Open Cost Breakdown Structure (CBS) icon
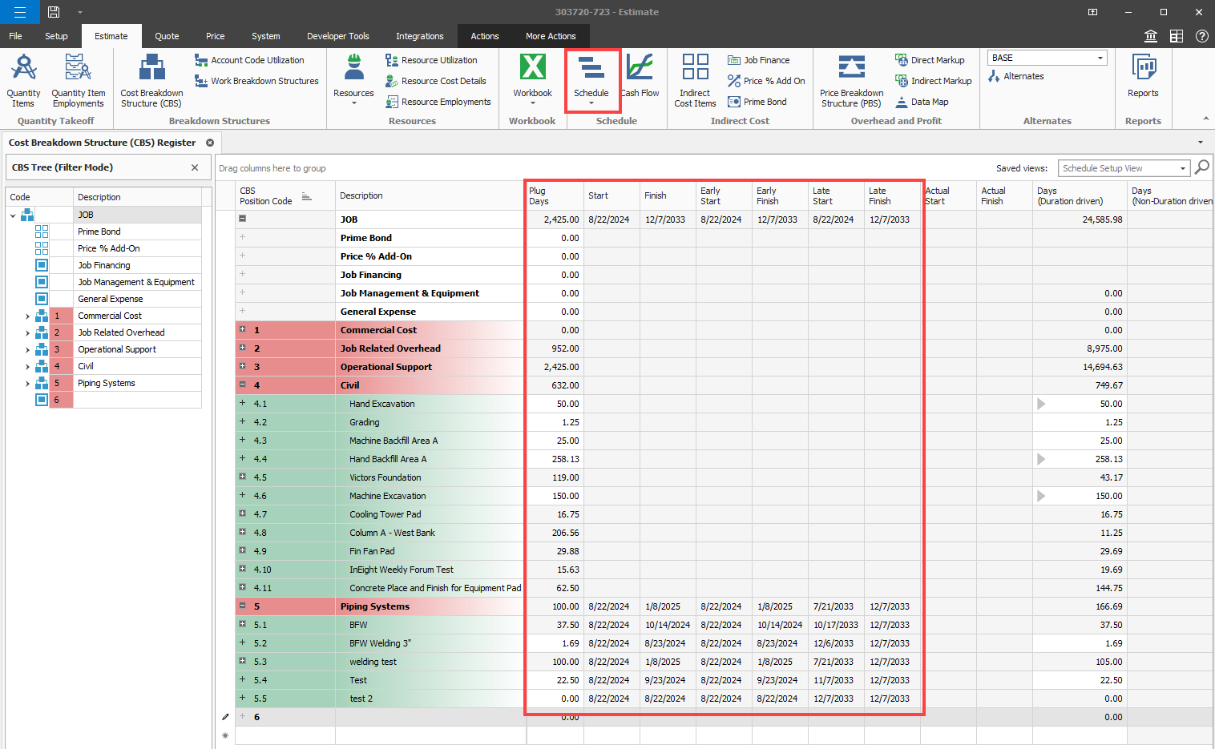 pyautogui.click(x=151, y=68)
